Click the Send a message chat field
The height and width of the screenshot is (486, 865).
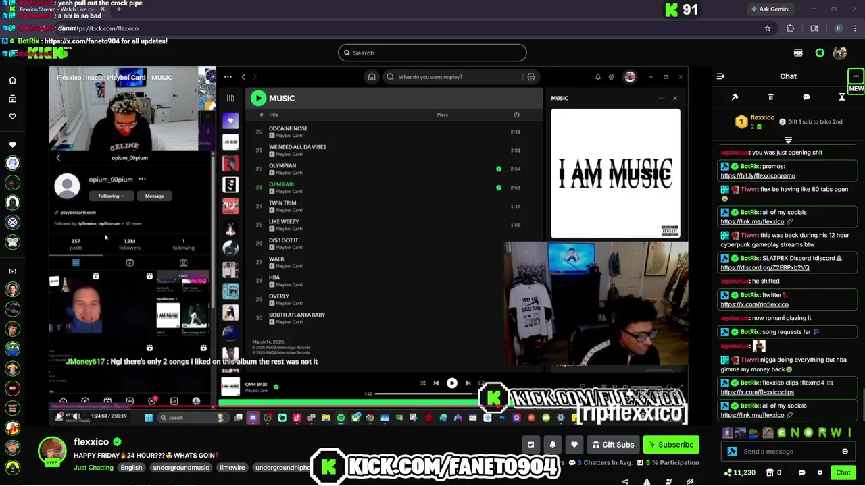click(788, 452)
